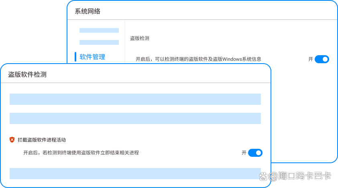Click the 拦截盗版软件进程活动 label
Screen dimensions: 338x188
[x=42, y=140]
